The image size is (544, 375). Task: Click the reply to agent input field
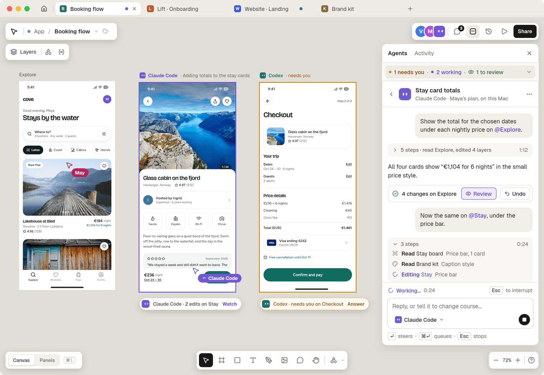point(460,306)
